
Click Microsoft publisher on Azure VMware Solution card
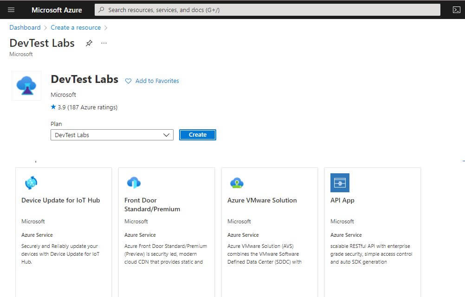pyautogui.click(x=239, y=221)
